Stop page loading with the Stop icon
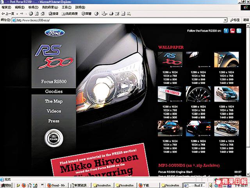The height and width of the screenshot is (188, 250). 31,14
